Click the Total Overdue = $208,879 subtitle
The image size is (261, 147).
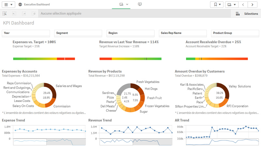(x=191, y=76)
